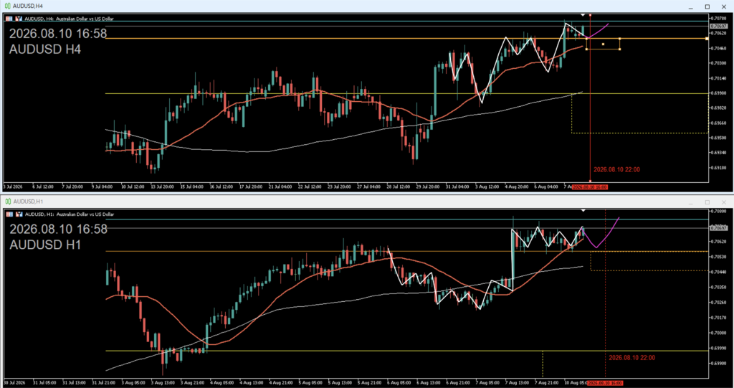Click the orange rectangle's bottom-right corner handle
This screenshot has width=734, height=388.
pyautogui.click(x=620, y=49)
